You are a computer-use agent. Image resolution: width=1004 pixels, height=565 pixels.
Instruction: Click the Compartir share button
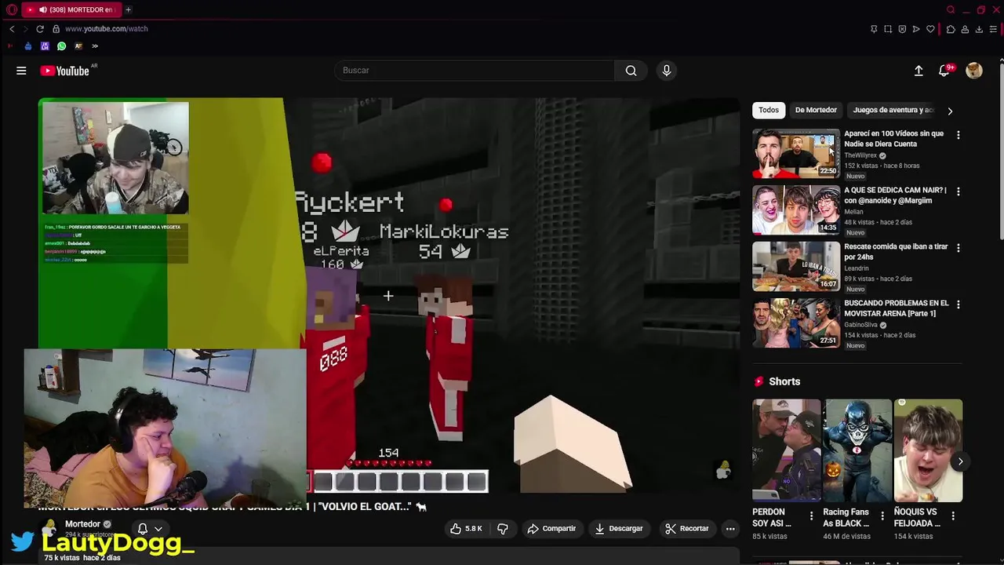(x=551, y=529)
